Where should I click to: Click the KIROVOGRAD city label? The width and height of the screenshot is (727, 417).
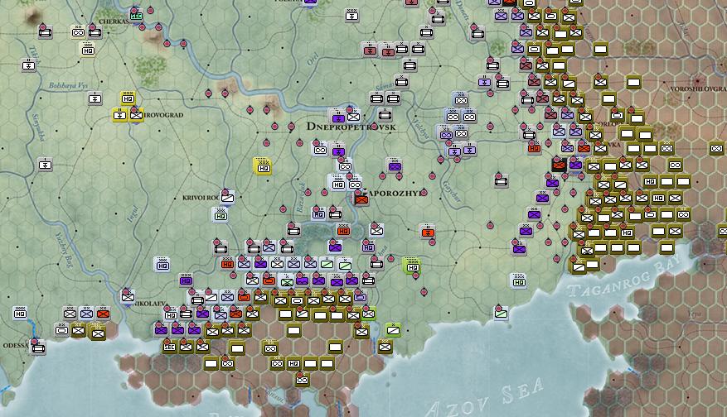[163, 115]
